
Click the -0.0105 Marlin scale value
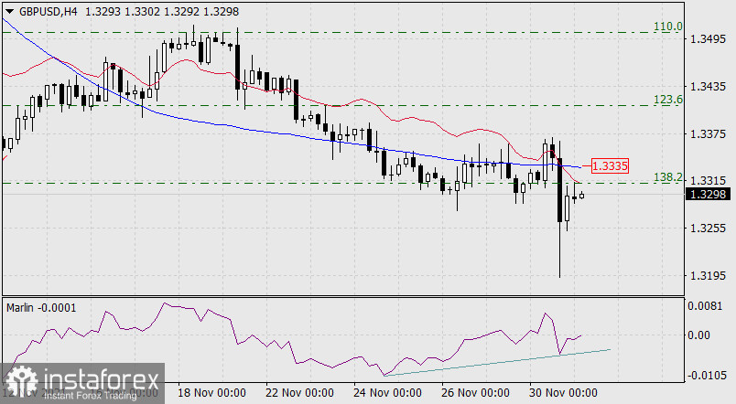tap(709, 377)
